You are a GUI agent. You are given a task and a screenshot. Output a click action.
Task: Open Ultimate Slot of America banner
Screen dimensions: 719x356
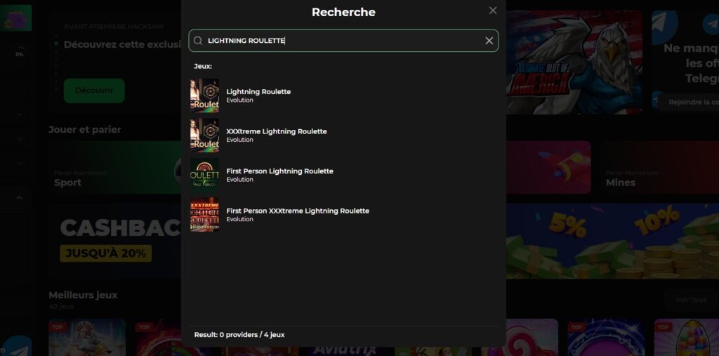click(574, 62)
